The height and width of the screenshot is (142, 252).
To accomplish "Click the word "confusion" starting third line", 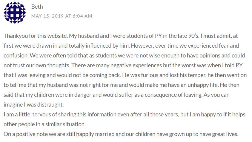I will [x=15, y=56].
